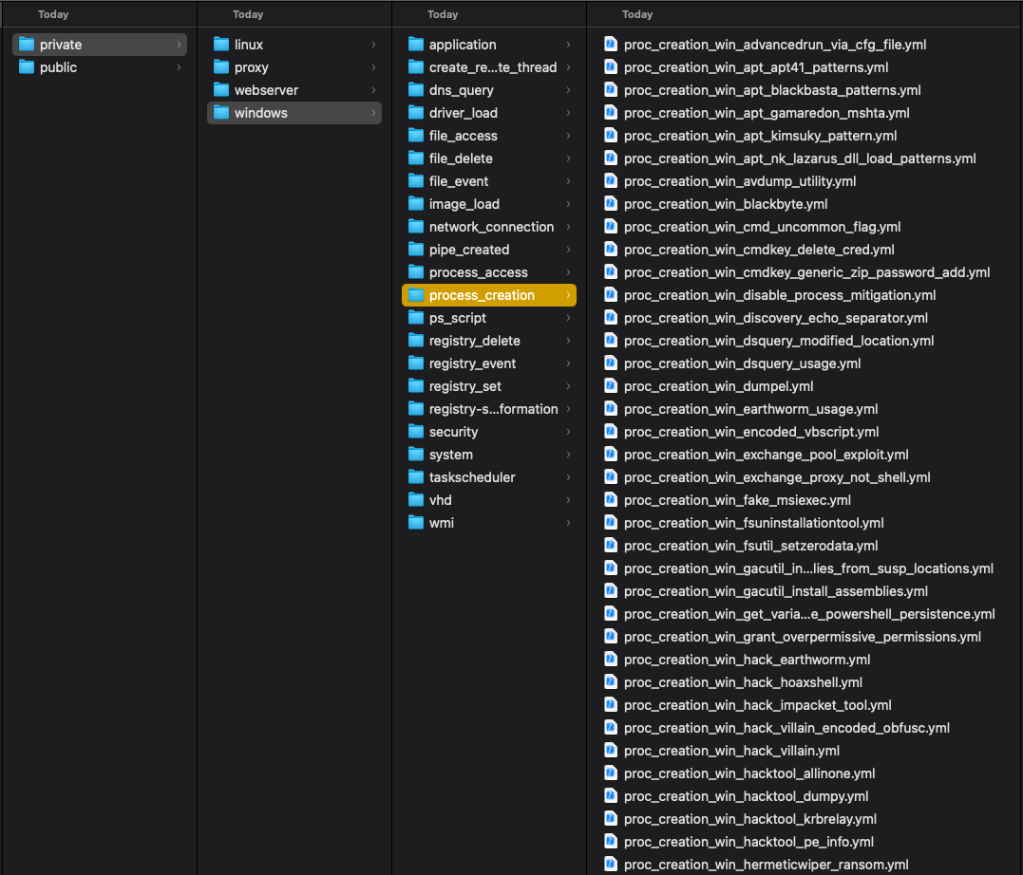Click the proc_creation_win_dumpel.yml file icon
The height and width of the screenshot is (875, 1023).
(611, 386)
